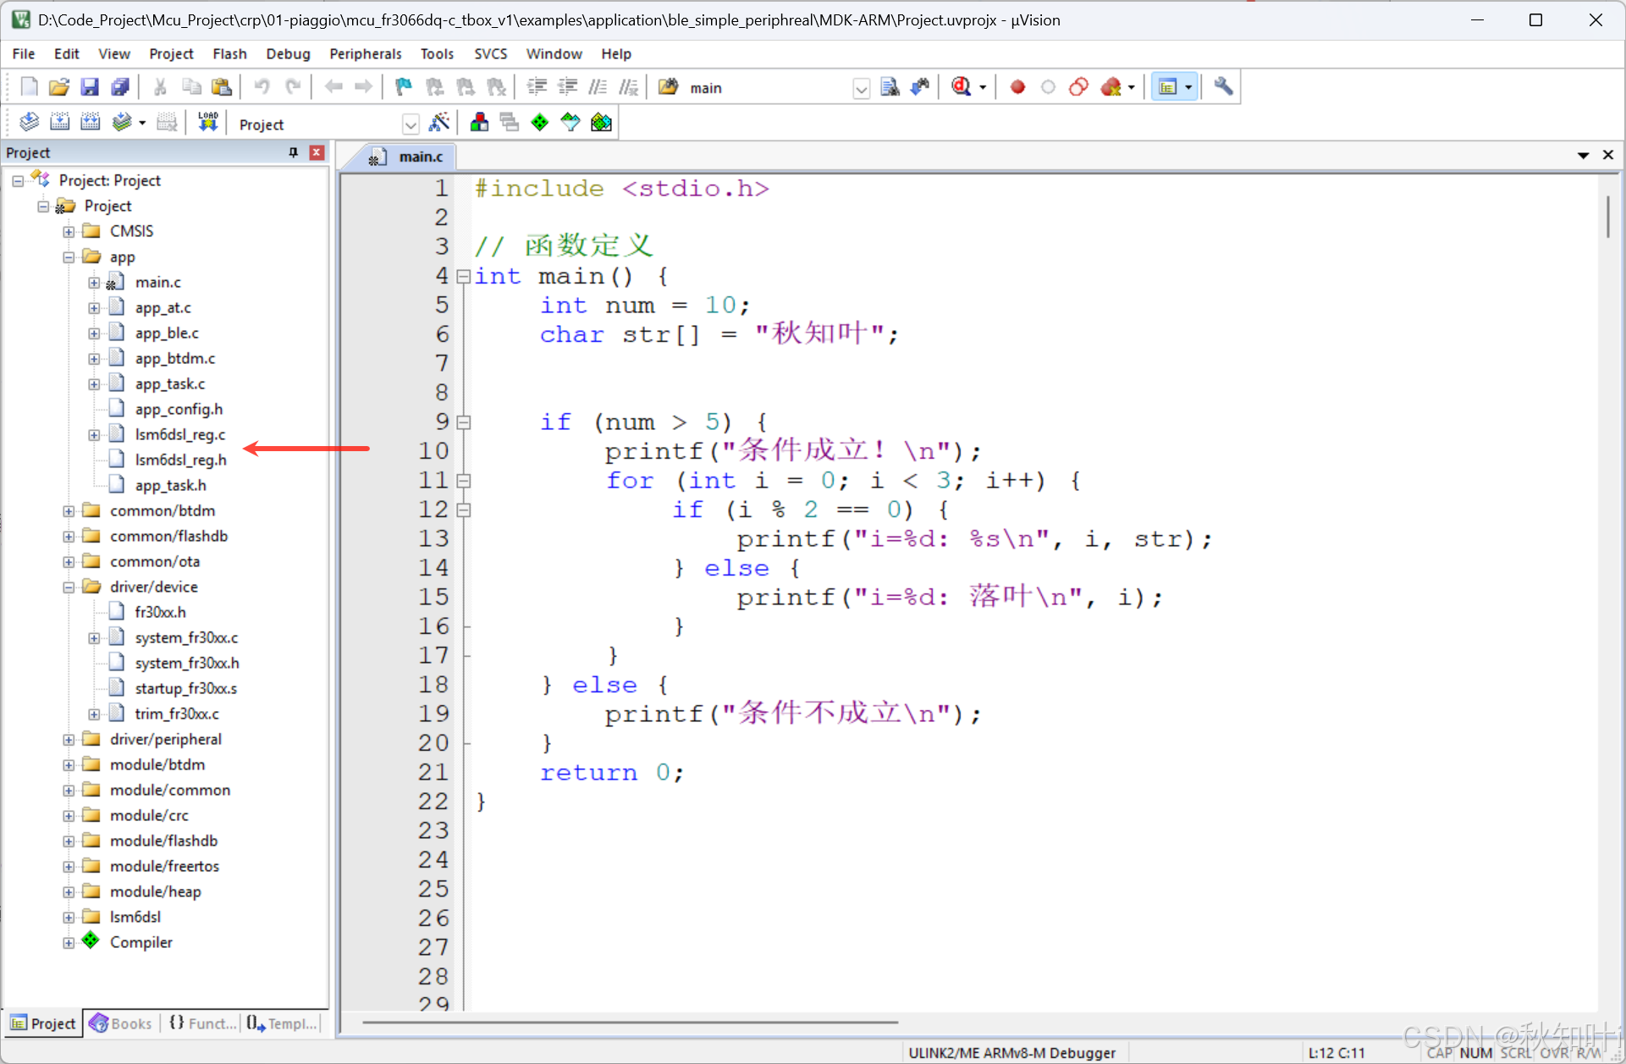Toggle the bookmark flag icon
Viewport: 1626px width, 1064px height.
point(403,87)
